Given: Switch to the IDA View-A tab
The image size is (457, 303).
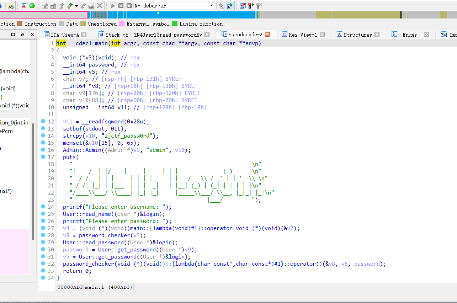Looking at the screenshot, I should 65,34.
